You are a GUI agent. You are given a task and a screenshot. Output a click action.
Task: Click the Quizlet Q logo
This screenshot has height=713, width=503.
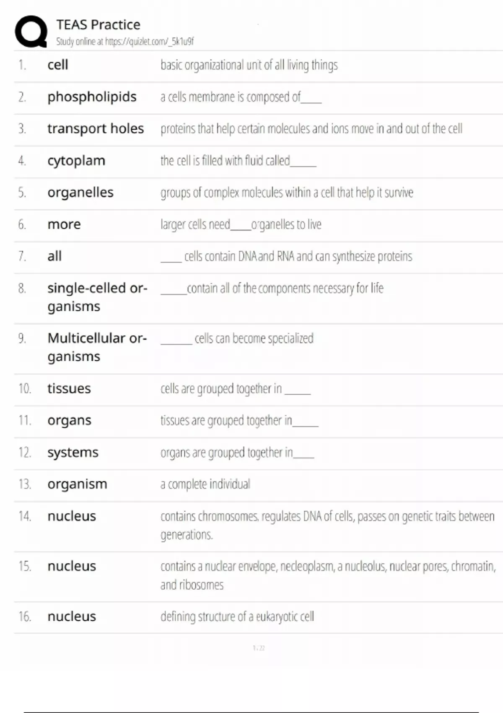coord(31,31)
